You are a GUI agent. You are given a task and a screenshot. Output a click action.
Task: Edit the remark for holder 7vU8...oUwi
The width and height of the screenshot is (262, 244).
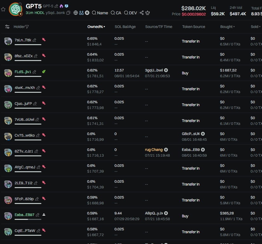38,119
